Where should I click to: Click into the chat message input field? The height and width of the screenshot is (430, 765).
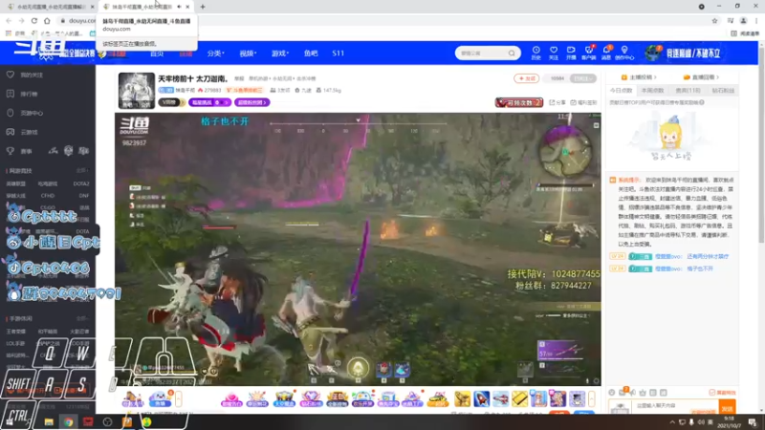click(x=674, y=406)
